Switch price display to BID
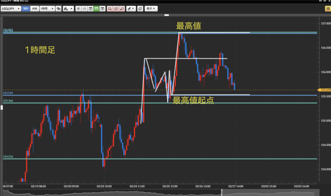The height and width of the screenshot is (196, 331). coord(26,9)
